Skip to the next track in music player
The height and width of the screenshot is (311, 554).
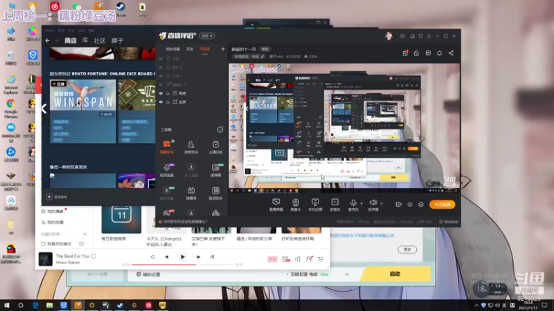pos(198,256)
